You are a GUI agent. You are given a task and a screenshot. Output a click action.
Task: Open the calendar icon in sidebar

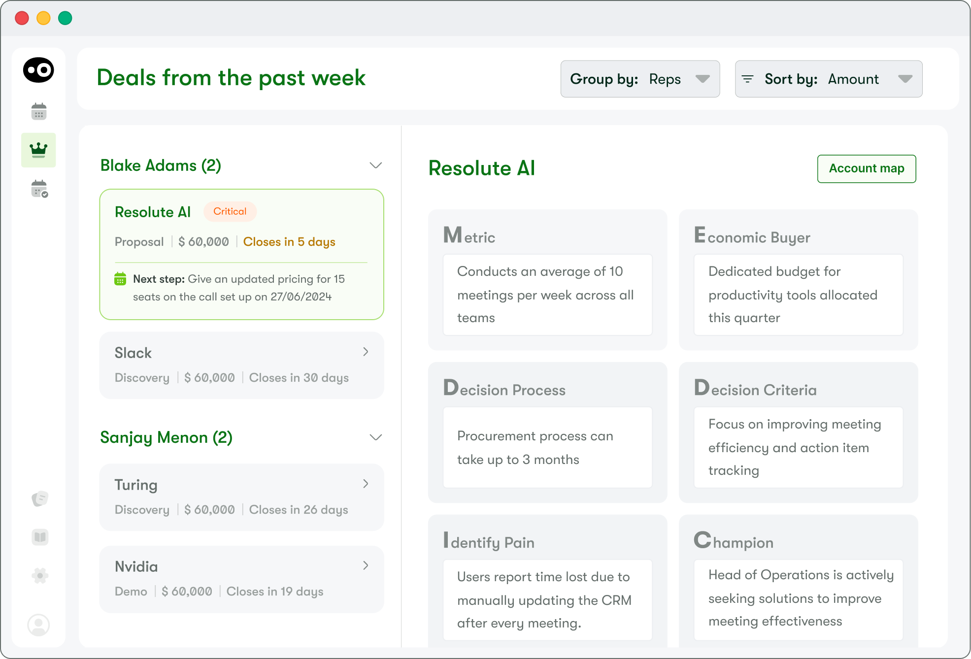click(x=39, y=111)
